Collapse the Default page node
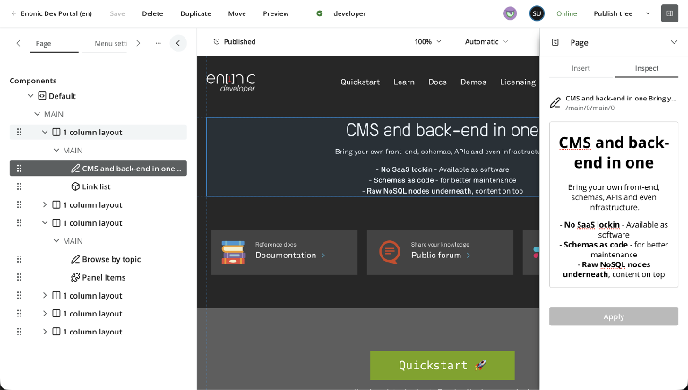 (30, 96)
